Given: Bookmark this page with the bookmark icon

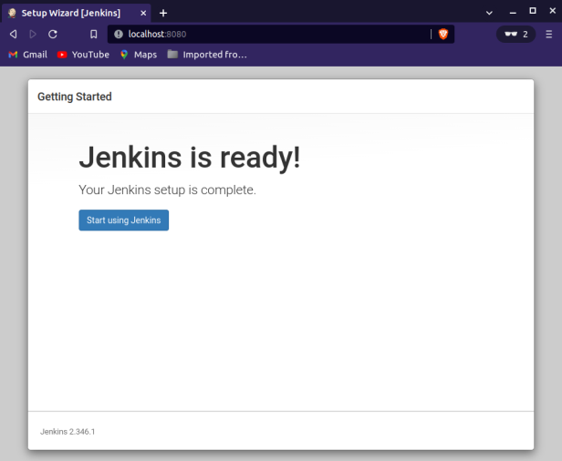Looking at the screenshot, I should tap(94, 34).
